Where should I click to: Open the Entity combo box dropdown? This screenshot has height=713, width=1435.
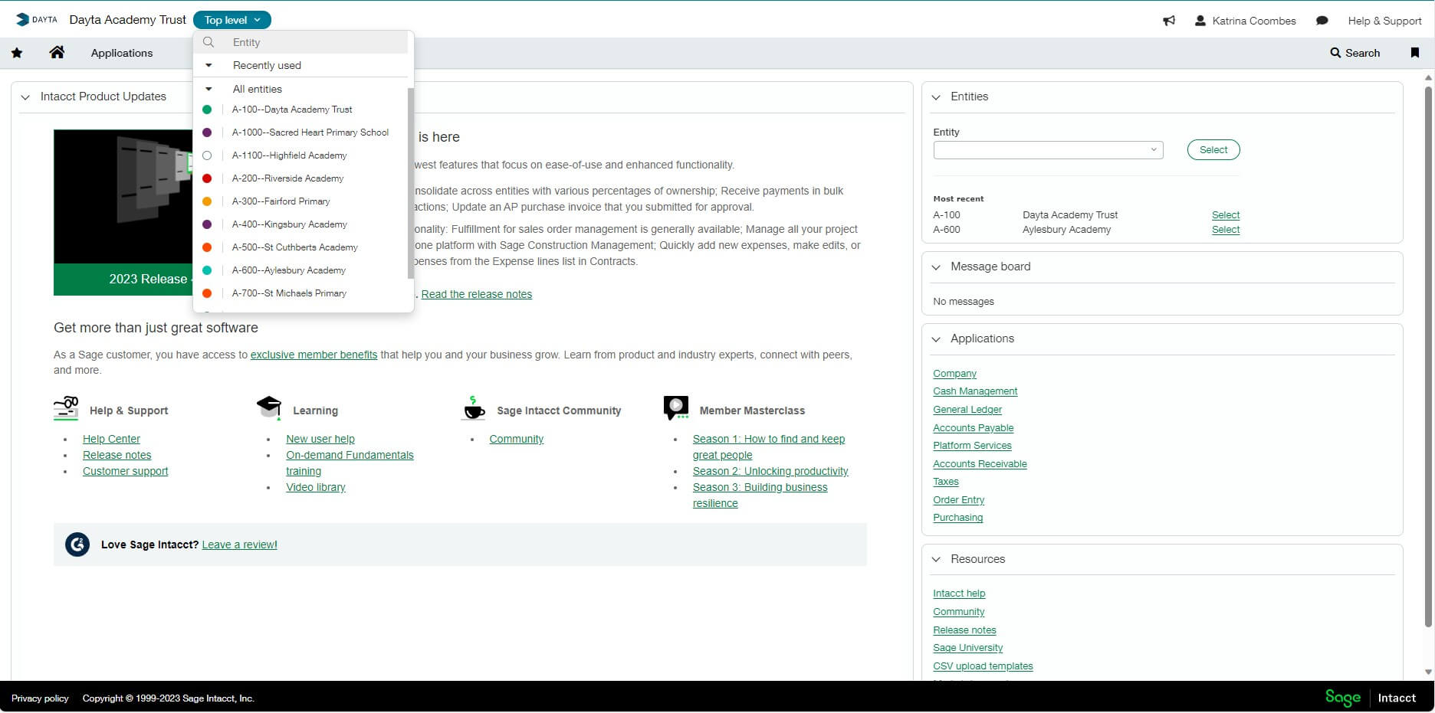pyautogui.click(x=1154, y=150)
